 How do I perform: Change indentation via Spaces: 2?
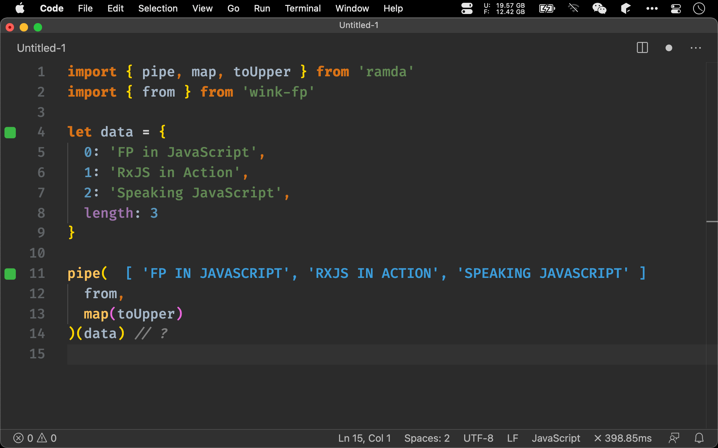pos(427,438)
